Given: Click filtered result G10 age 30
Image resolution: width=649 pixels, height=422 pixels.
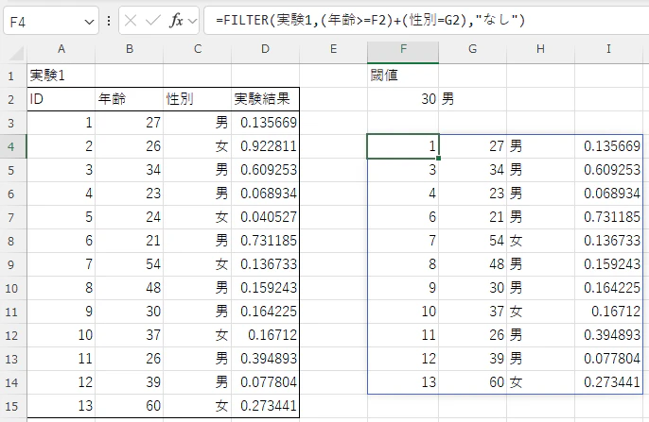Looking at the screenshot, I should coord(473,288).
